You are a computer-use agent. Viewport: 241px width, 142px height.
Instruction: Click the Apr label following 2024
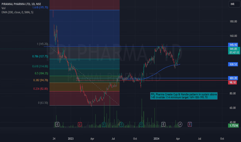point(178,139)
